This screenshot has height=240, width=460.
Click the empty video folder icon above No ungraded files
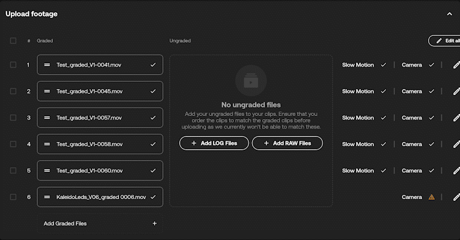[251, 81]
